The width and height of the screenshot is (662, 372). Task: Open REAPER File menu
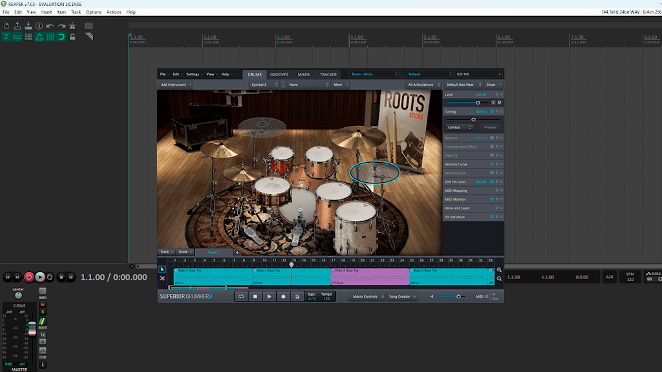[x=6, y=12]
